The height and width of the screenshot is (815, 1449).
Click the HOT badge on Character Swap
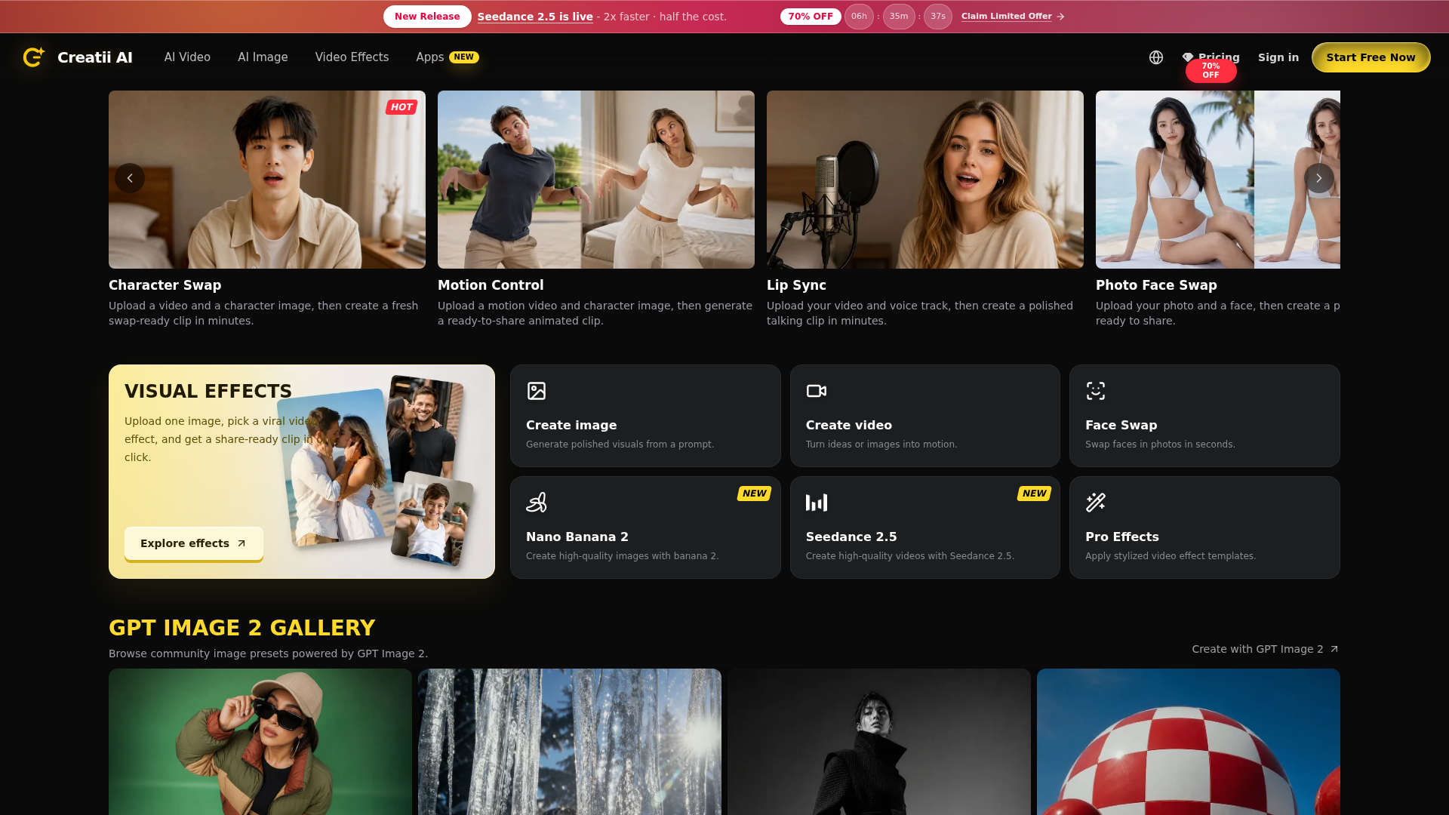point(401,107)
